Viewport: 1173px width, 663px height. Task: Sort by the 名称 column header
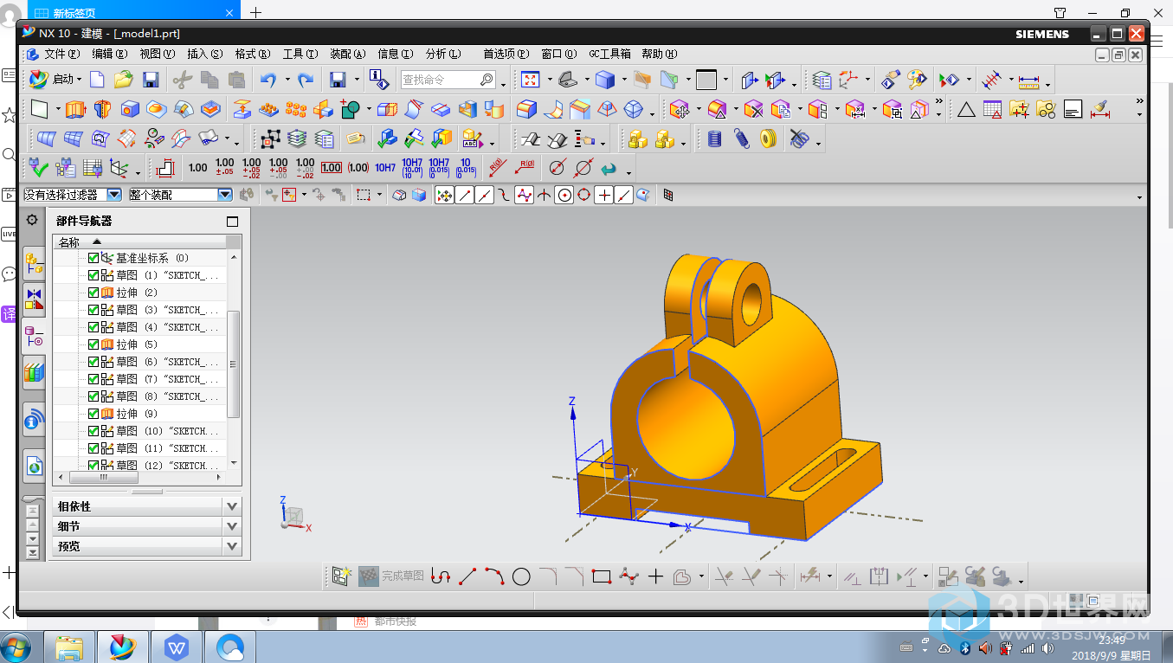click(x=140, y=242)
